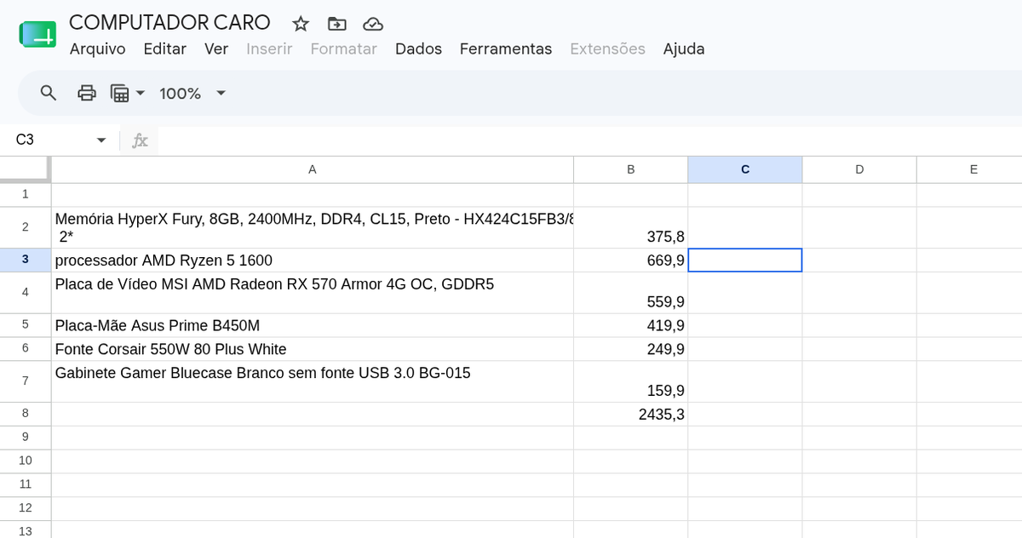Click the cell with value 375,8
This screenshot has height=538, width=1022.
[631, 227]
